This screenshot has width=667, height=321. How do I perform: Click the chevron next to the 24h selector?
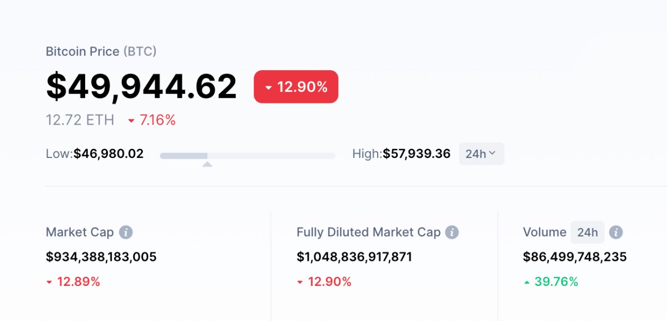[494, 154]
